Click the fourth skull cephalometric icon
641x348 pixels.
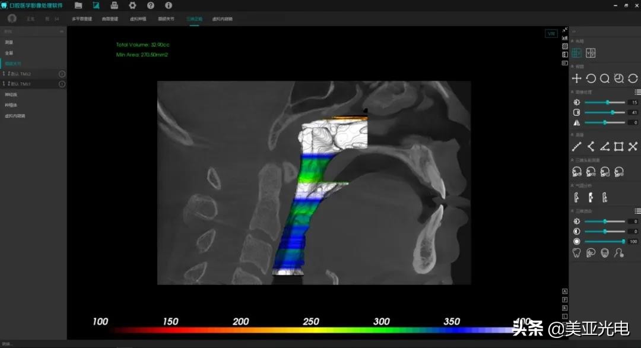pos(619,172)
